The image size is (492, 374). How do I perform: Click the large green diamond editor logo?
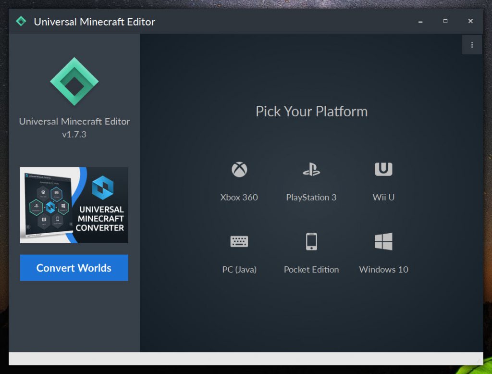click(74, 81)
